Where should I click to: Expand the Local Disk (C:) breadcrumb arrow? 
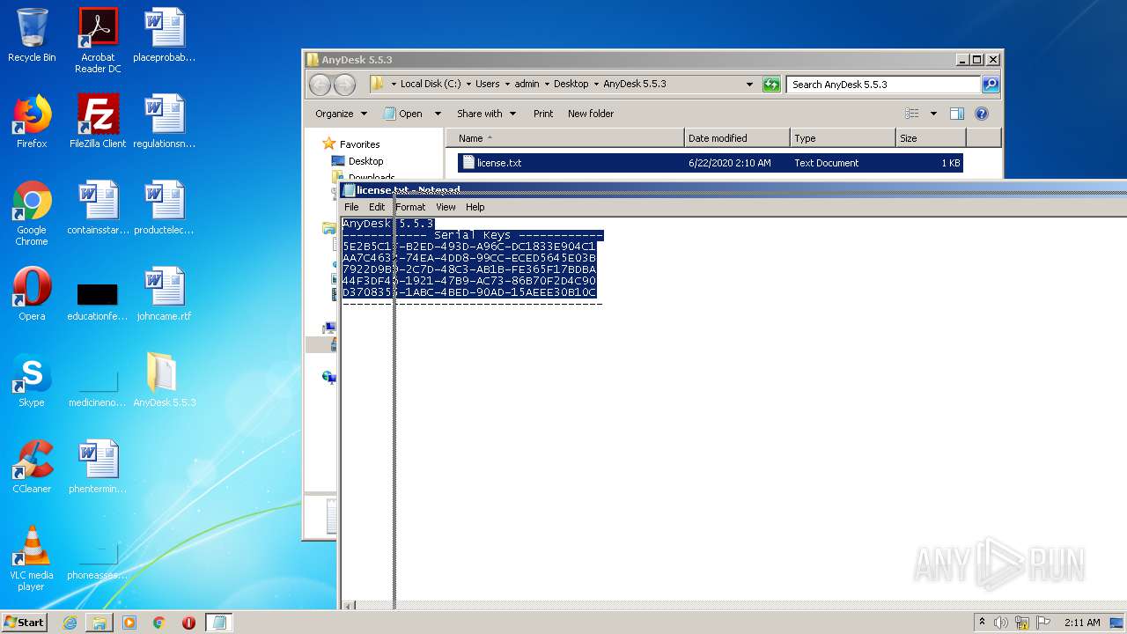tap(468, 85)
